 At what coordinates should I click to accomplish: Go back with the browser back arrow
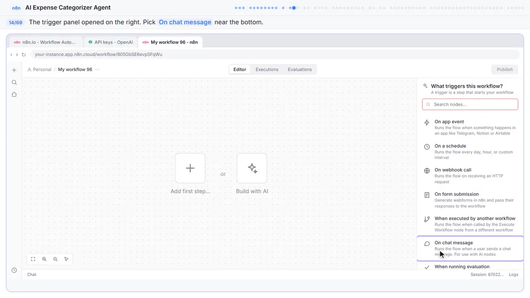pos(12,55)
